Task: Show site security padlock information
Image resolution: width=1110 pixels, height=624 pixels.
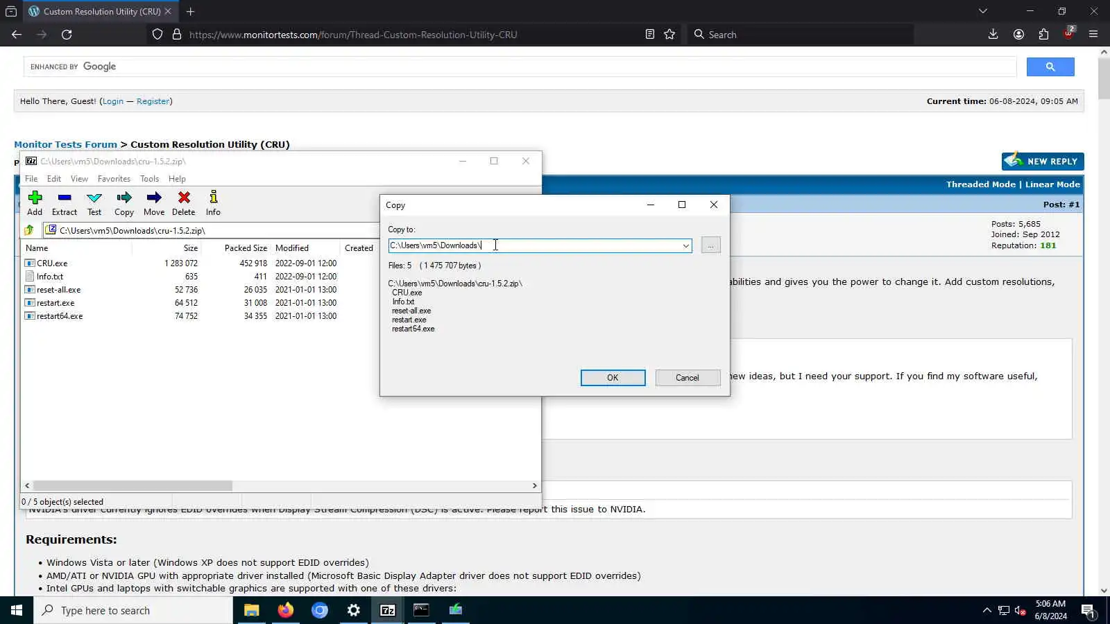Action: coord(177,35)
